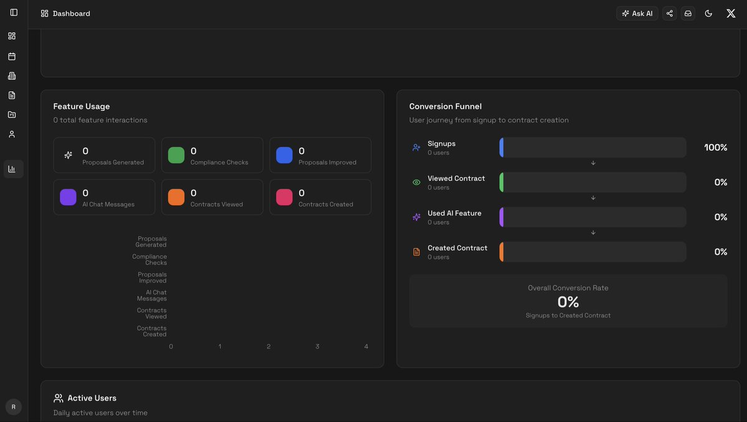Click the eye icon beside Viewed Contract
The image size is (747, 422).
coord(415,182)
